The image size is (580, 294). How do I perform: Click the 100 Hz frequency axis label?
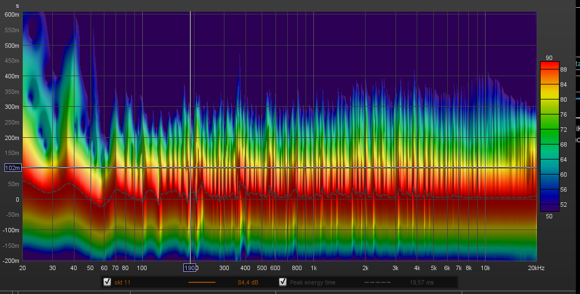pyautogui.click(x=142, y=268)
